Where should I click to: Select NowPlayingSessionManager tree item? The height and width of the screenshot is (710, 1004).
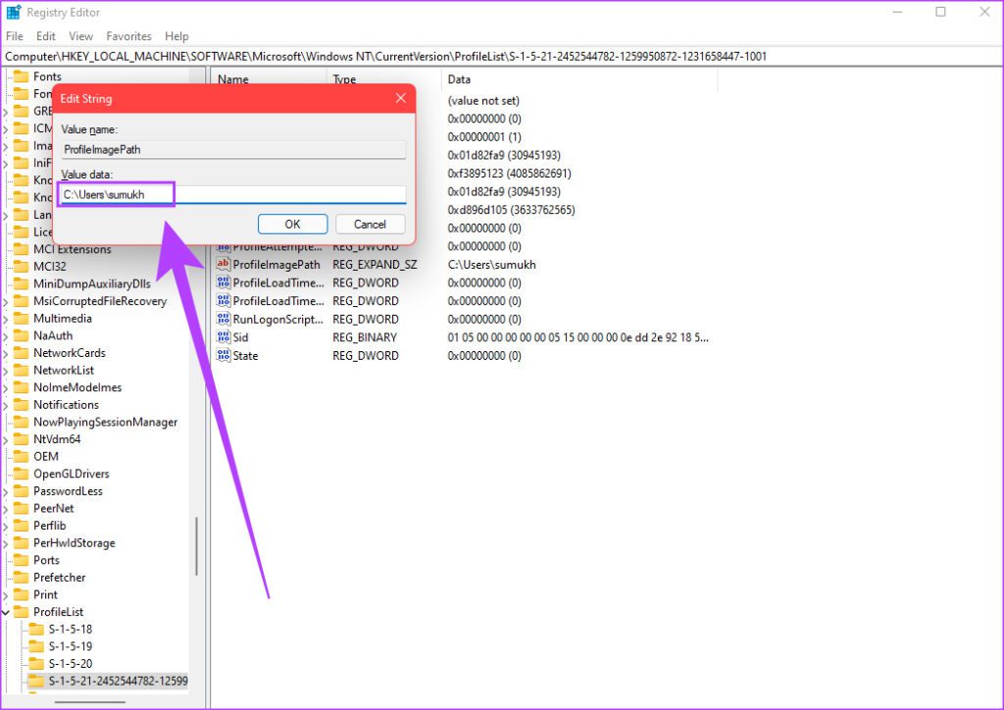coord(106,422)
